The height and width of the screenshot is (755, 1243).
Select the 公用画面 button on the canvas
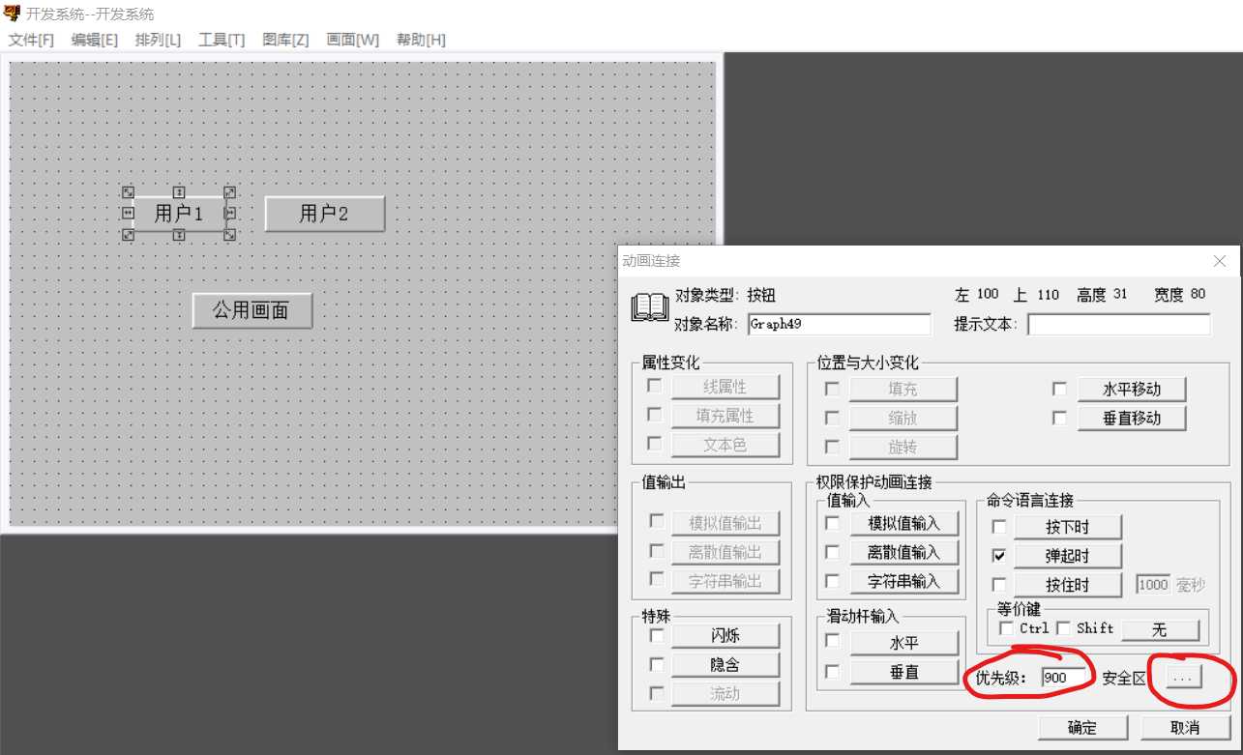coord(252,310)
